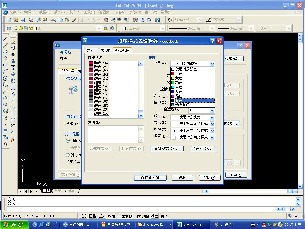Click the Cut scissors icon
Screen dimensions: 305x229
point(54,20)
